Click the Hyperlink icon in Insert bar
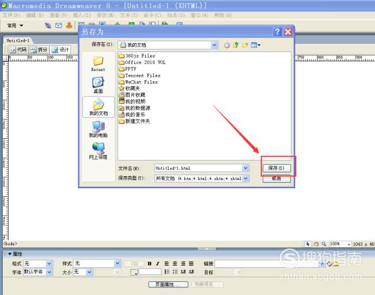This screenshot has width=375, height=295. tap(48, 25)
